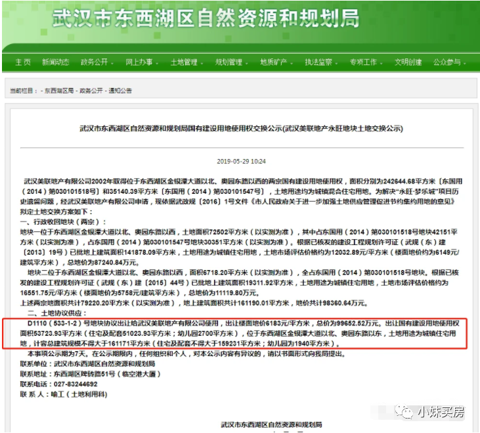Open the 政务公开 navigation menu
480x433 pixels.
[94, 62]
